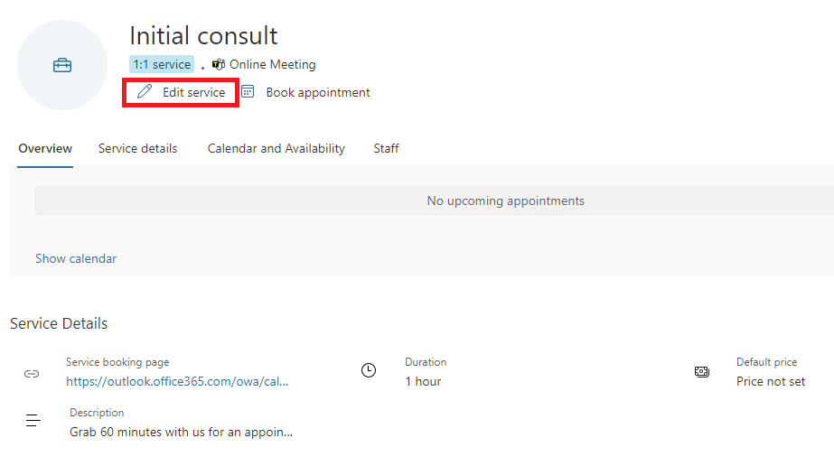The width and height of the screenshot is (834, 466).
Task: Click the 1:1 service badge
Action: point(162,64)
